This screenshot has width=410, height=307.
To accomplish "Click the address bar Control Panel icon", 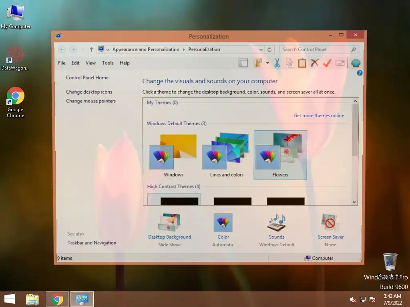I will (x=101, y=49).
